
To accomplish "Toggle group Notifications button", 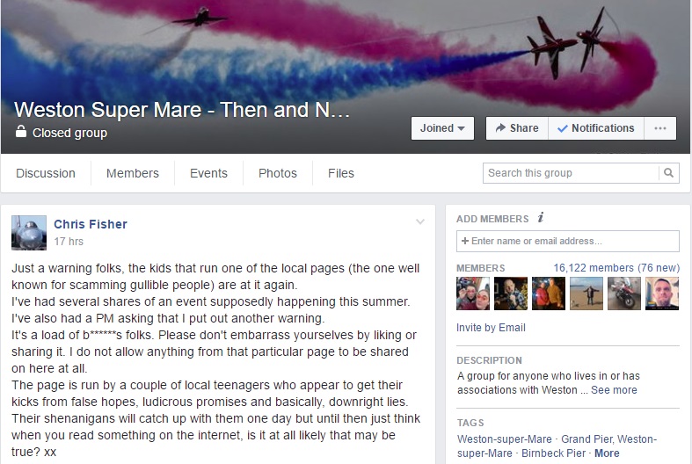I will (x=596, y=128).
